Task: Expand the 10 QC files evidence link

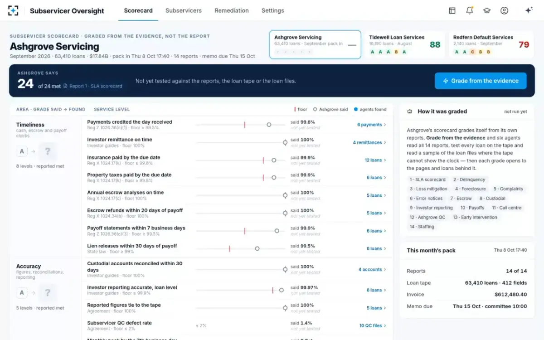Action: 373,325
